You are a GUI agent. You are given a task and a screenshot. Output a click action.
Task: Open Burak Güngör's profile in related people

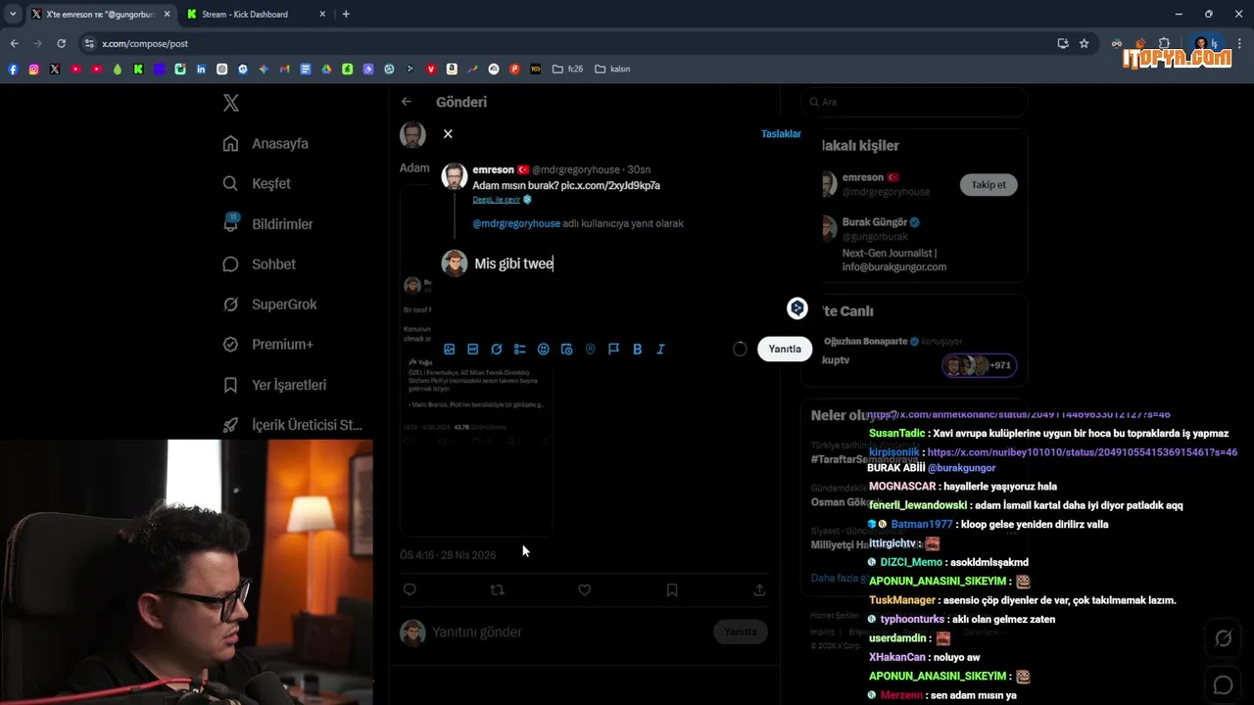(875, 222)
